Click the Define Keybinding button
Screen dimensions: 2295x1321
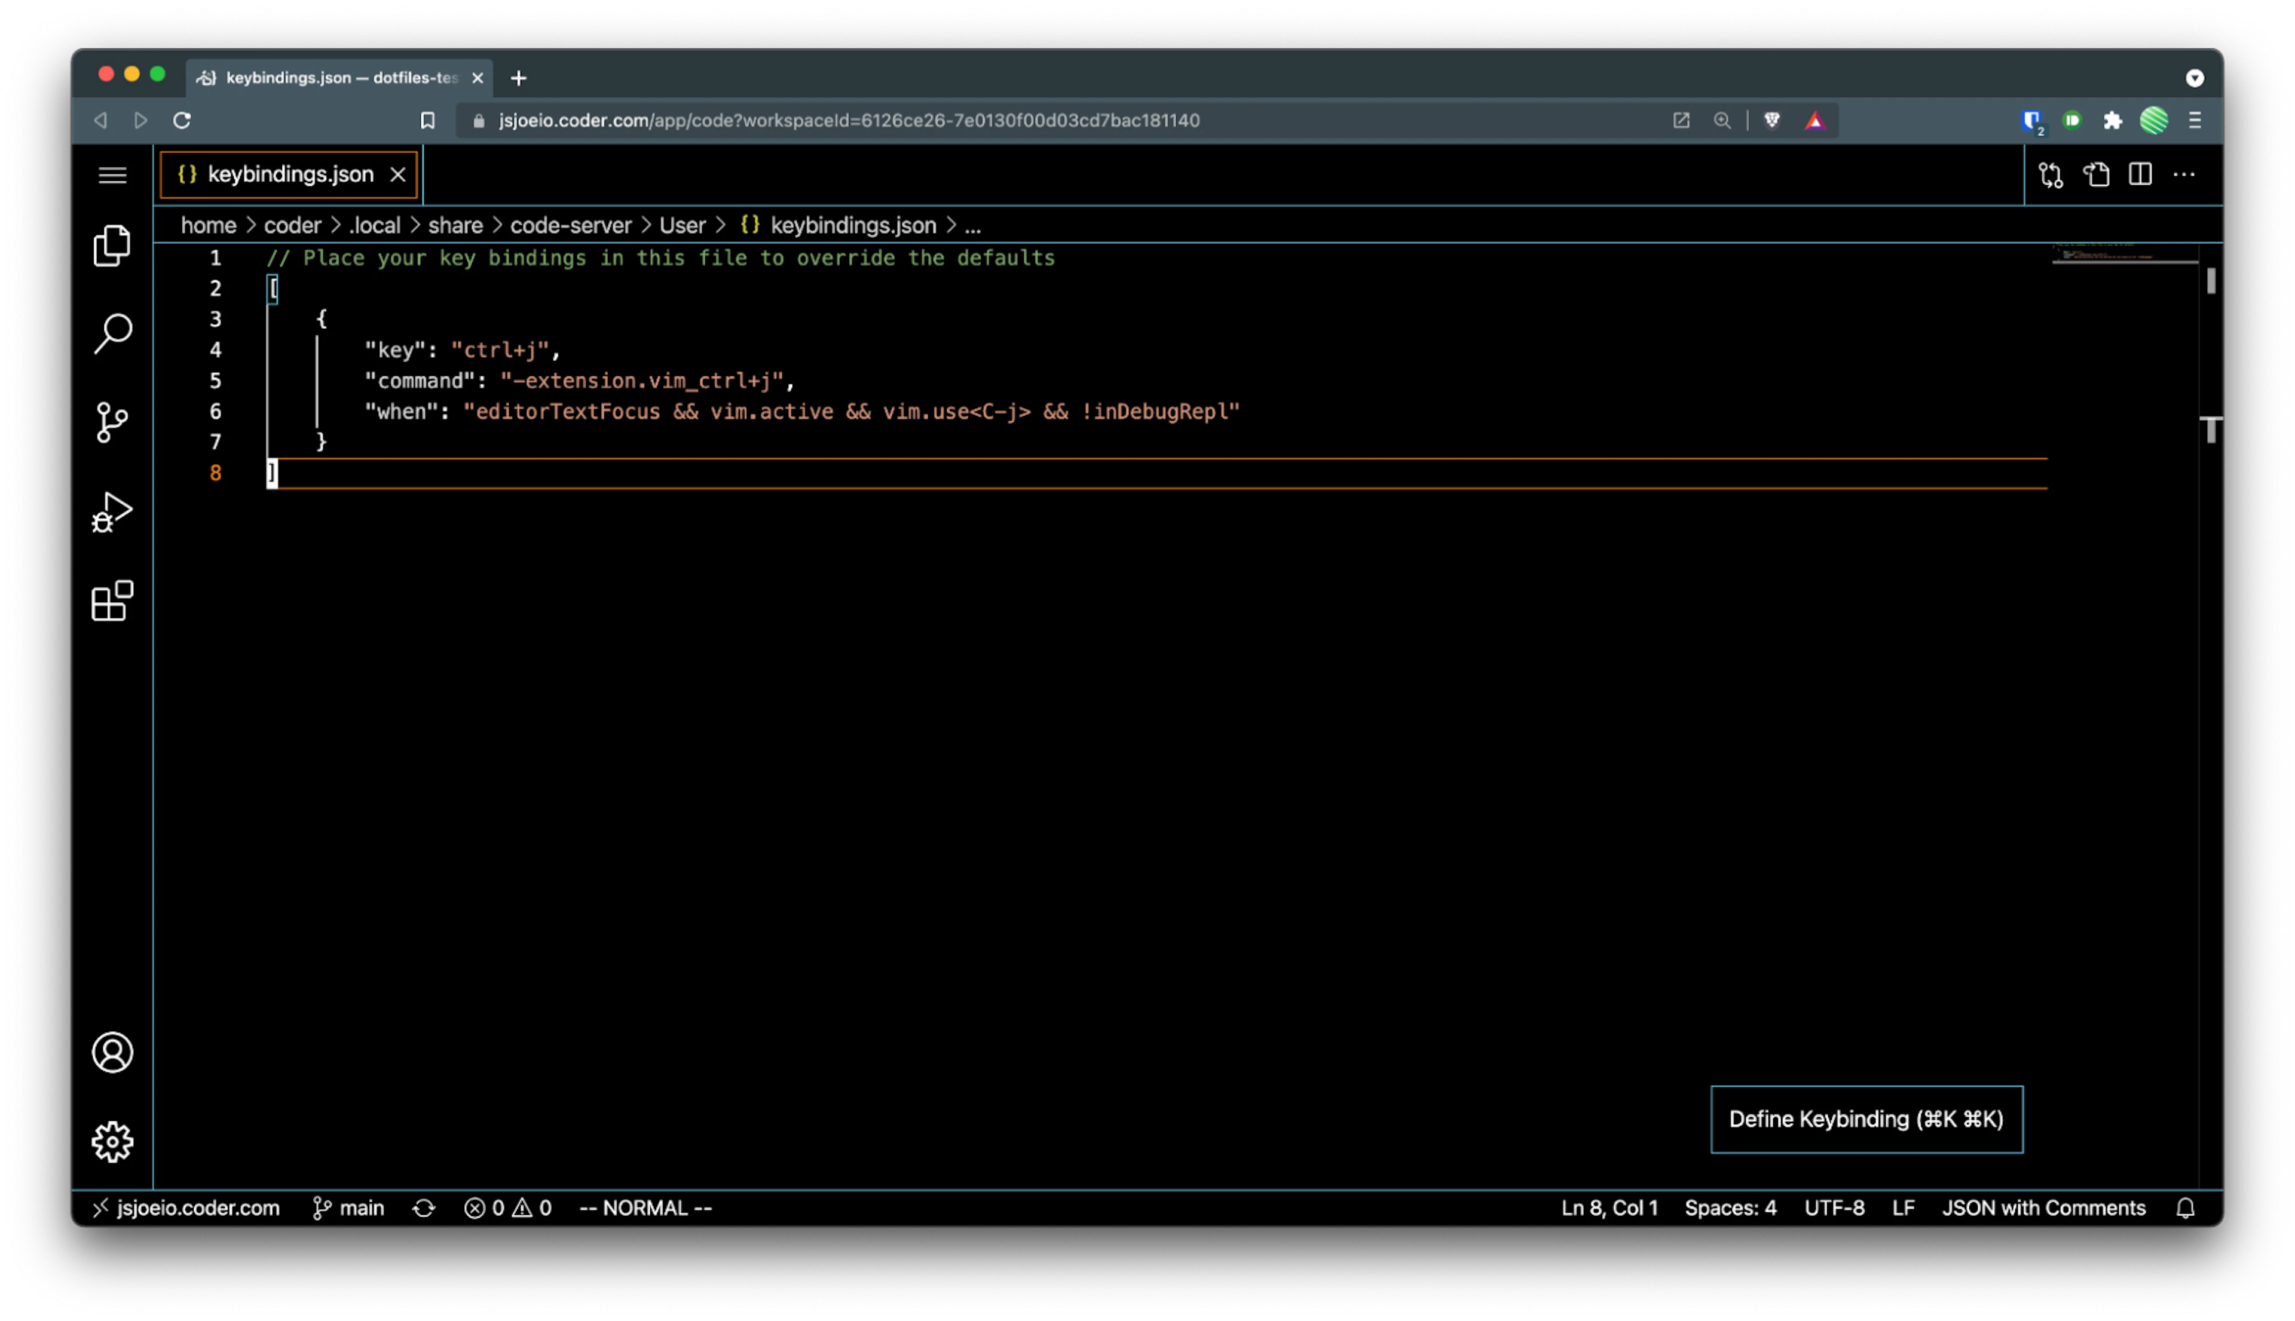pos(1866,1118)
